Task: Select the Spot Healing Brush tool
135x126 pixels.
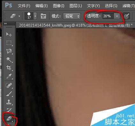Action: coord(9,85)
